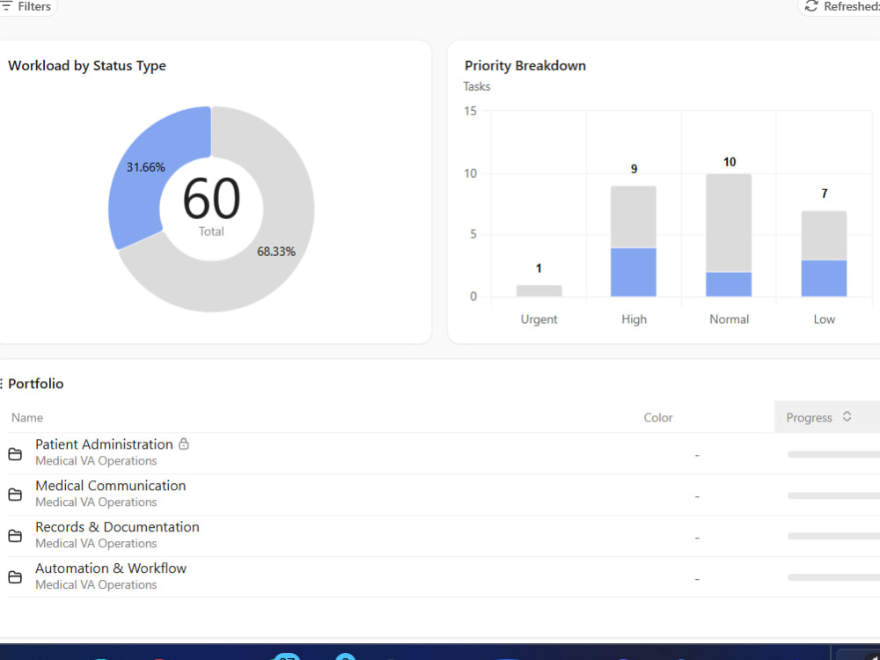Screen dimensions: 880x660
Task: Open the Filters button
Action: point(26,7)
